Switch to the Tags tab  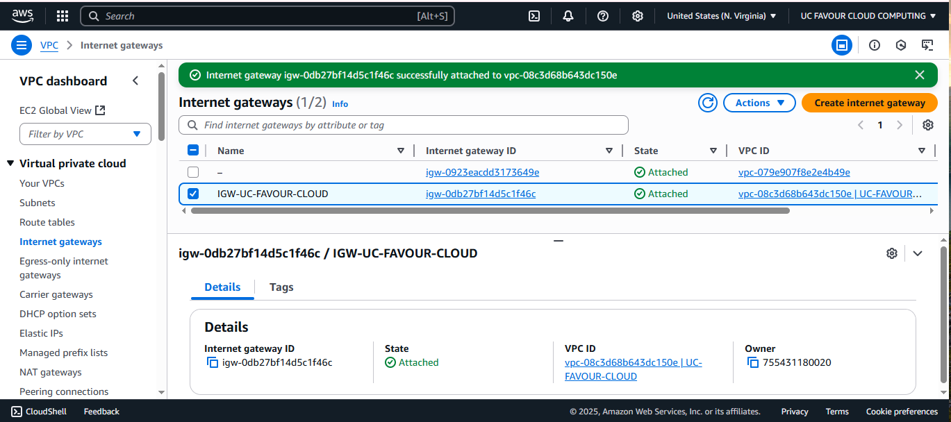(x=281, y=287)
